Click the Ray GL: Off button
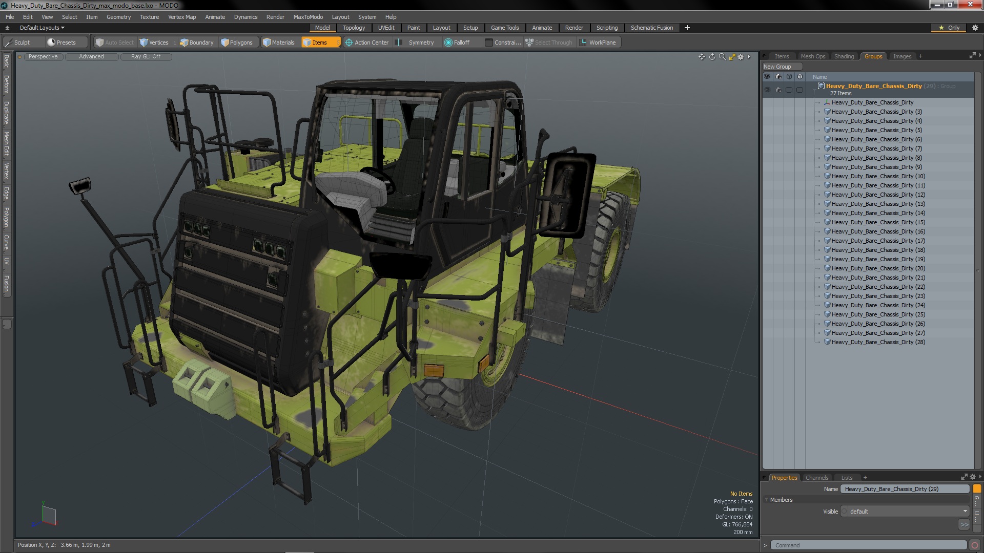The width and height of the screenshot is (984, 553). tap(146, 57)
